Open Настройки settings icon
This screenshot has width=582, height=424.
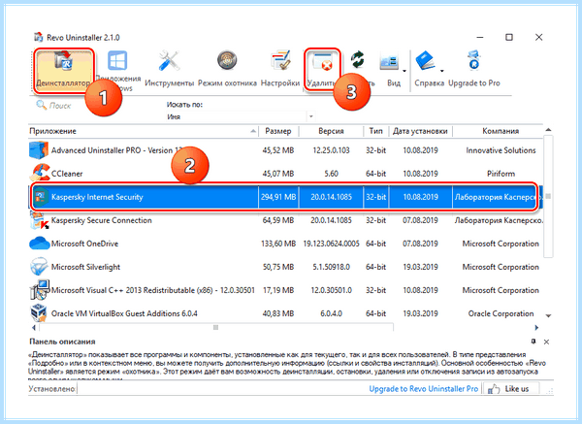click(280, 60)
